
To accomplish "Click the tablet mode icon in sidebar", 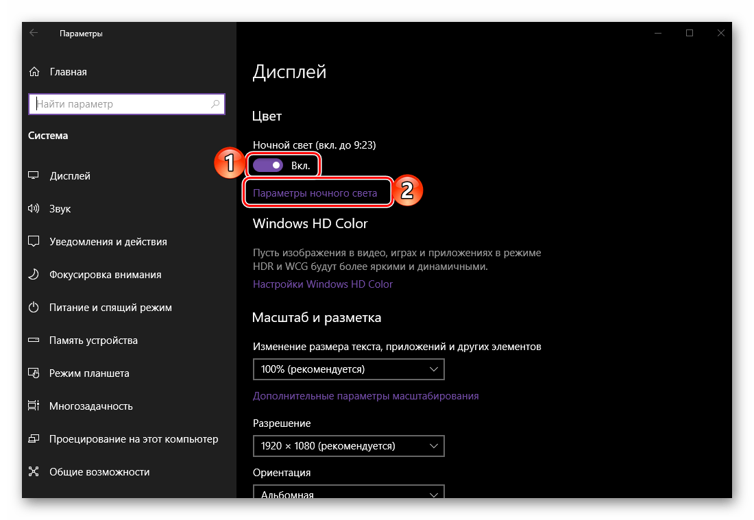I will pos(34,373).
